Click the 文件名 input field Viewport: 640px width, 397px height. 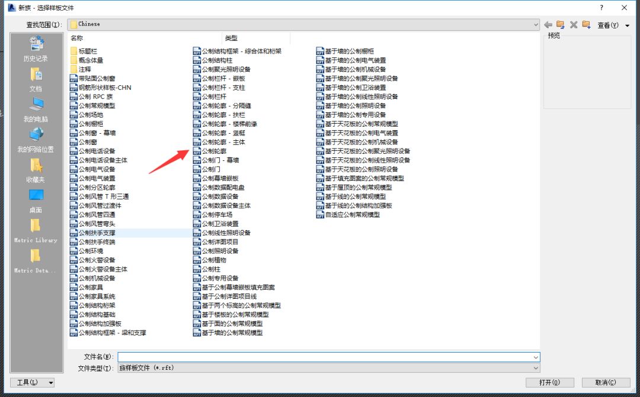(x=328, y=357)
